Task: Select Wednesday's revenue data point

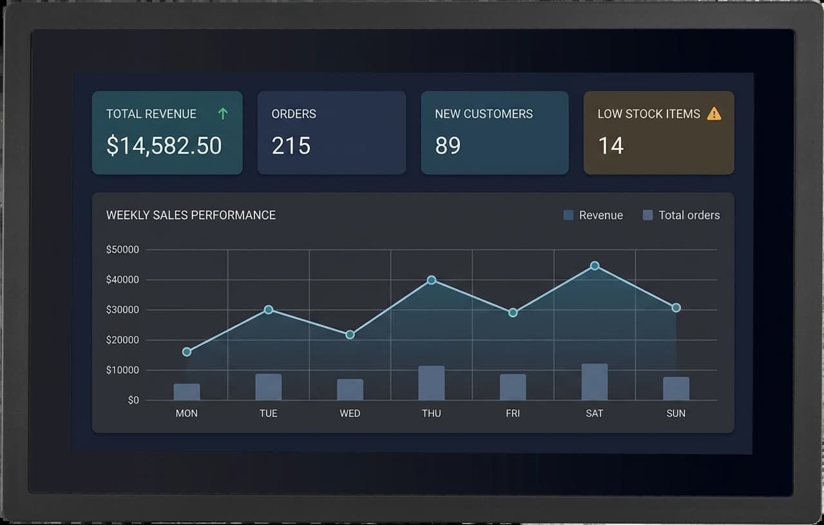Action: (350, 335)
